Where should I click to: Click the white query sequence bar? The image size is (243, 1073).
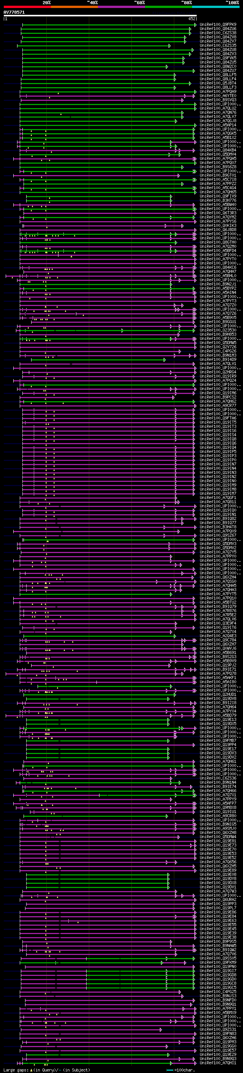[100, 15]
